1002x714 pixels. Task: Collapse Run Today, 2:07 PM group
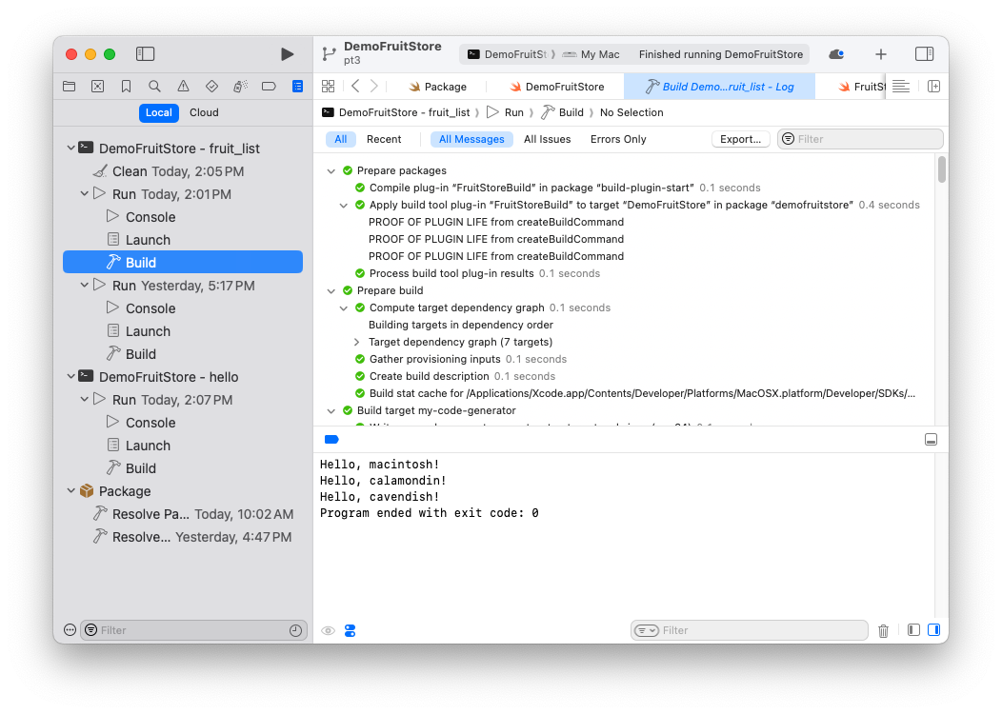85,399
